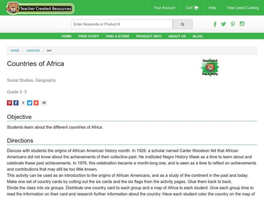Open more share options with the plus icon

pos(36,103)
